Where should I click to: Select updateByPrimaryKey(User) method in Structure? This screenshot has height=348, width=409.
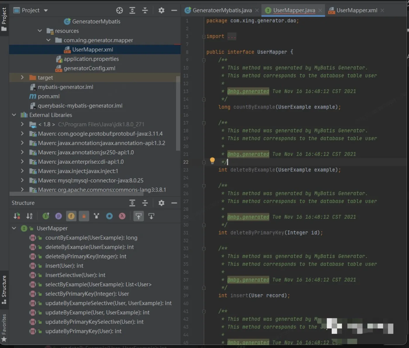click(x=83, y=331)
